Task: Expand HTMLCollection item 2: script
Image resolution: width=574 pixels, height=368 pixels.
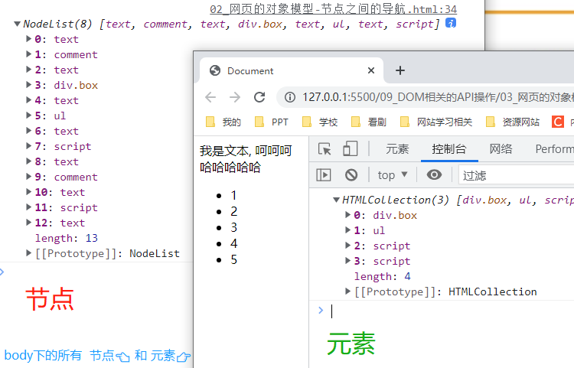Action: coord(347,246)
